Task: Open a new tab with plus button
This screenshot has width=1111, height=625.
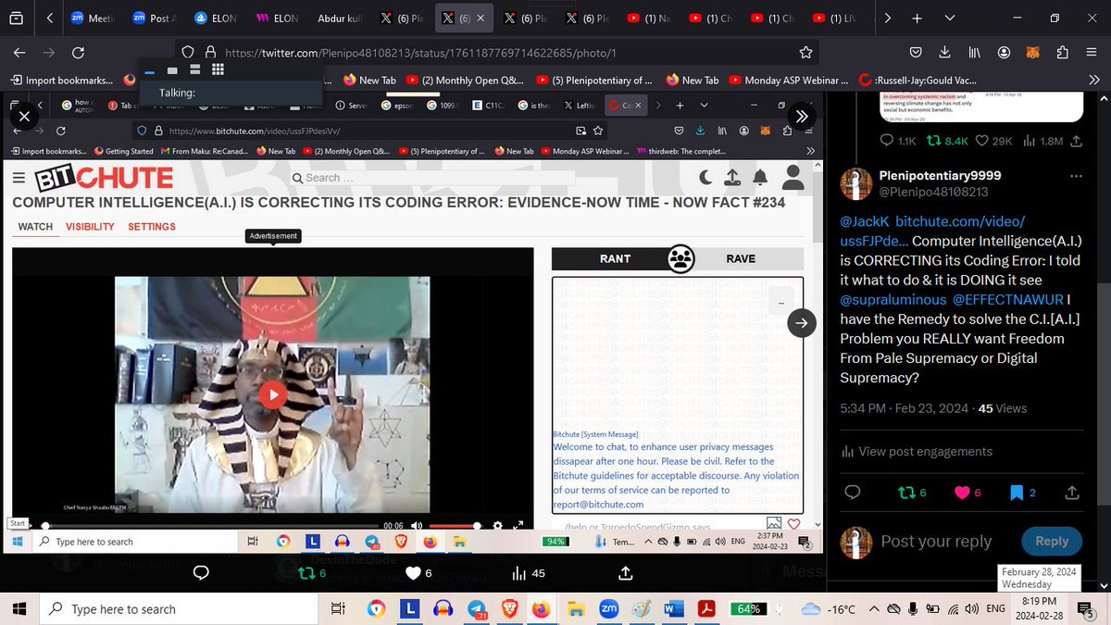Action: coord(916,18)
